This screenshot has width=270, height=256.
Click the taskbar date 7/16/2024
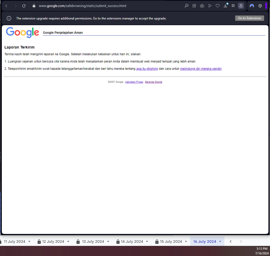point(262,253)
